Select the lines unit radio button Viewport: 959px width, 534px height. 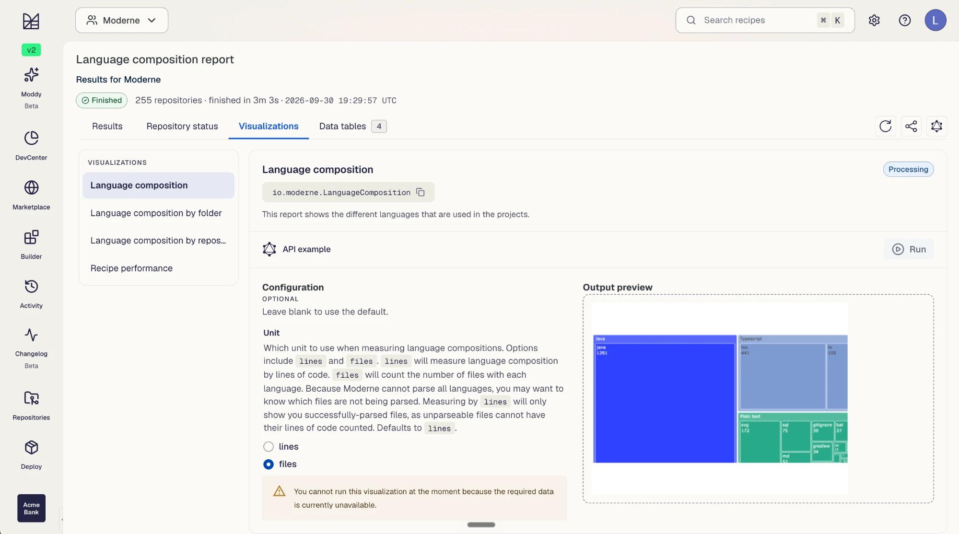(x=269, y=447)
